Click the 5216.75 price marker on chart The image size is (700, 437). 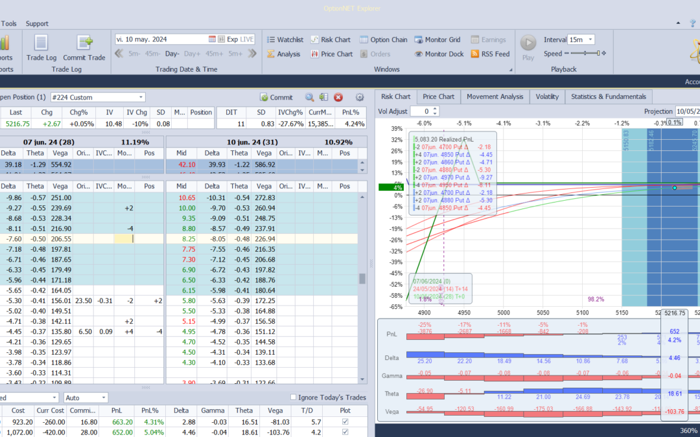(x=674, y=313)
